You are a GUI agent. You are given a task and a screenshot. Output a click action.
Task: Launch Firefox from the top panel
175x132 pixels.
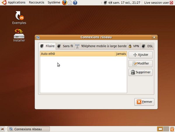(x=64, y=3)
